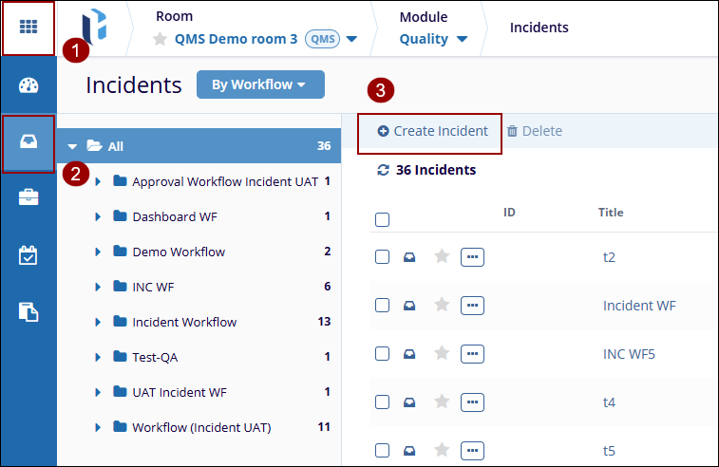Open the briefcase icon in sidebar
This screenshot has height=467, width=719.
(x=28, y=197)
